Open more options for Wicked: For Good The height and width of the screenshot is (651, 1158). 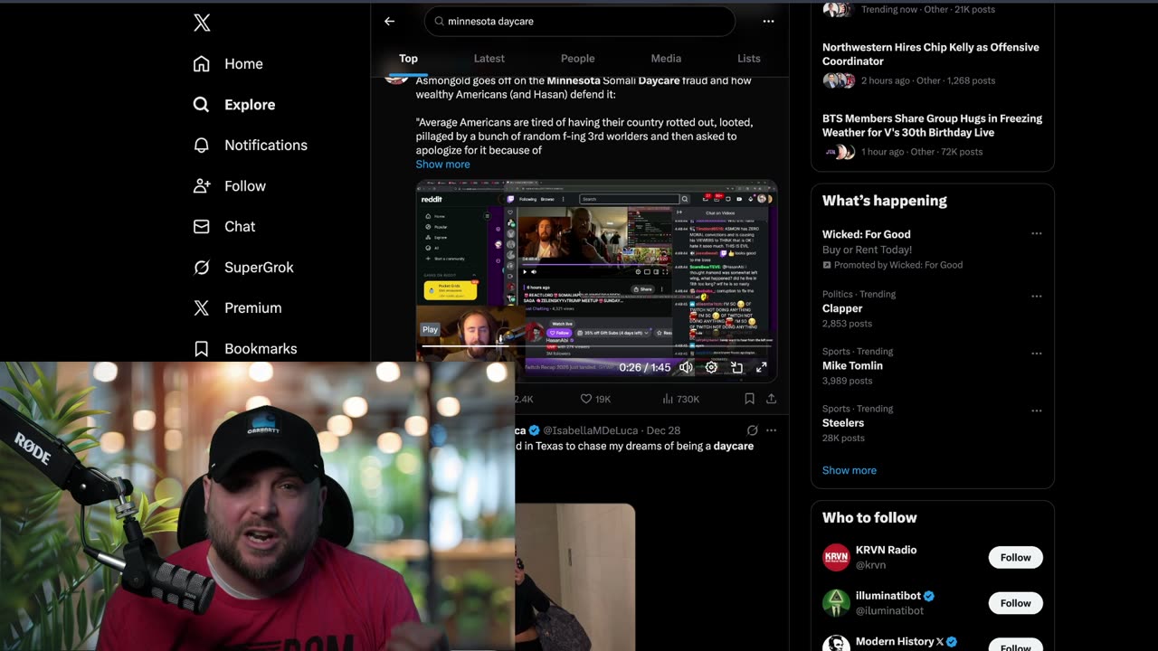(x=1037, y=234)
